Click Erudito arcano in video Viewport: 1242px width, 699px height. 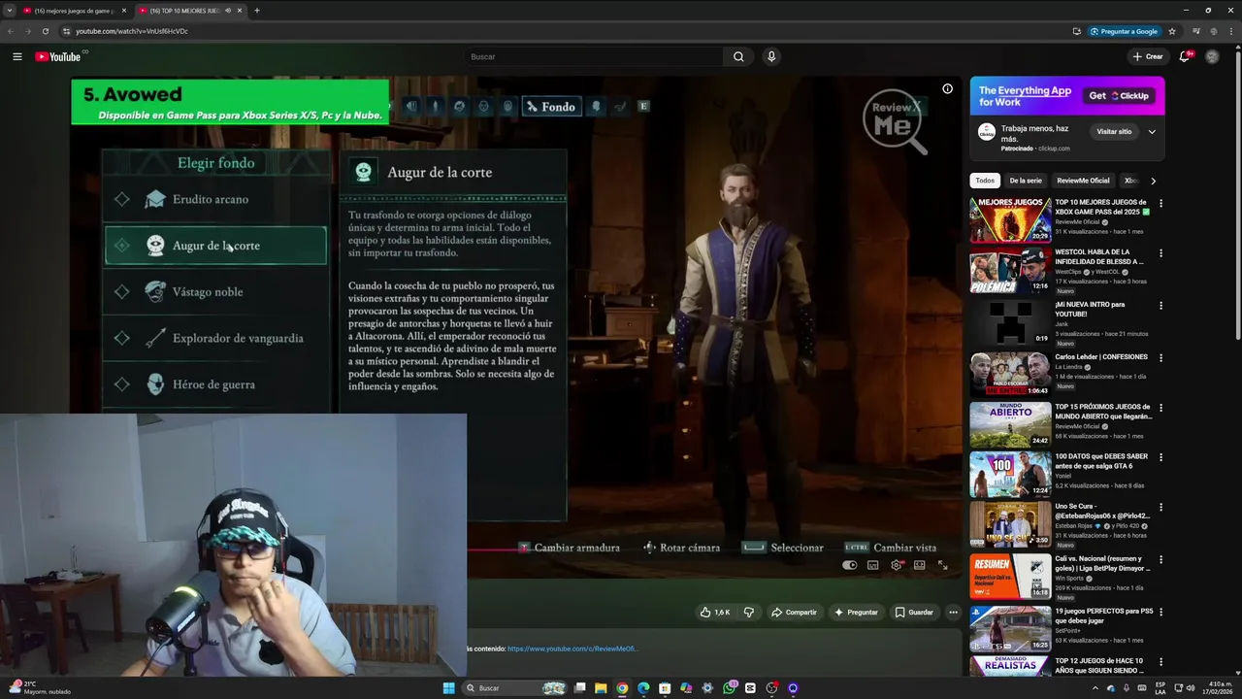[215, 199]
